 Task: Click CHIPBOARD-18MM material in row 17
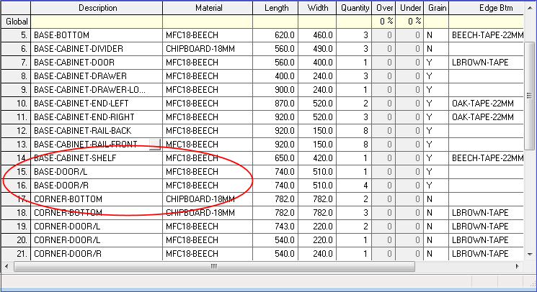click(208, 199)
